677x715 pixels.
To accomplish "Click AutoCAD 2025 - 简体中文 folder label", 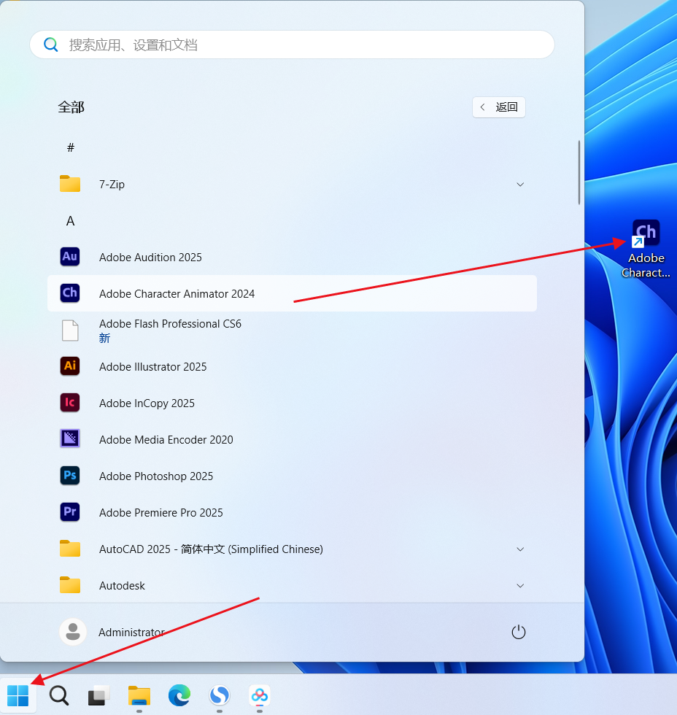I will click(x=211, y=549).
